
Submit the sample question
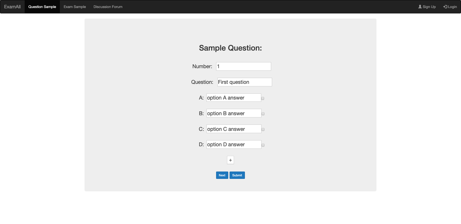[237, 175]
